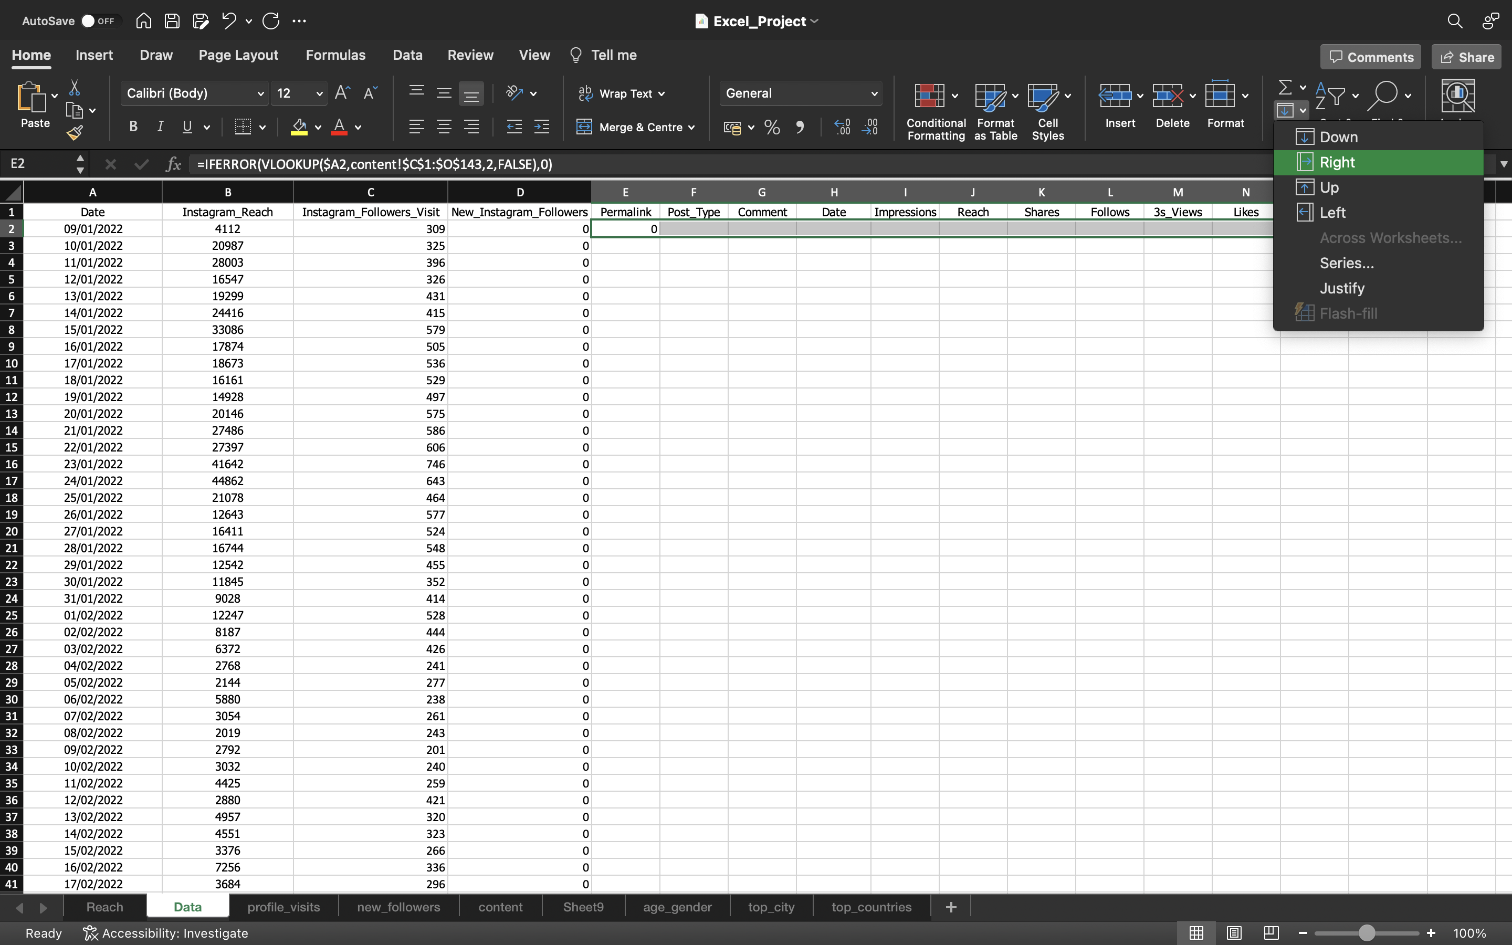Click the Format Painter brush icon
The width and height of the screenshot is (1512, 945).
[x=75, y=132]
